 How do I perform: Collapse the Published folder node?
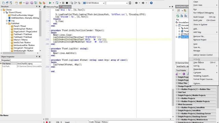tap(7, 24)
